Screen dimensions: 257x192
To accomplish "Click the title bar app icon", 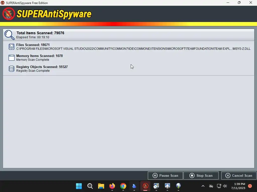I will (3, 3).
